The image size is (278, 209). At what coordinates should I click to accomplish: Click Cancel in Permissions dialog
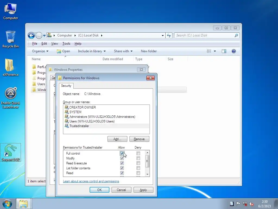[x=121, y=190]
